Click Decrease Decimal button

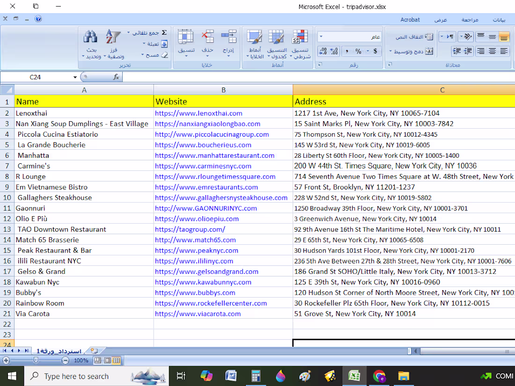click(x=323, y=51)
